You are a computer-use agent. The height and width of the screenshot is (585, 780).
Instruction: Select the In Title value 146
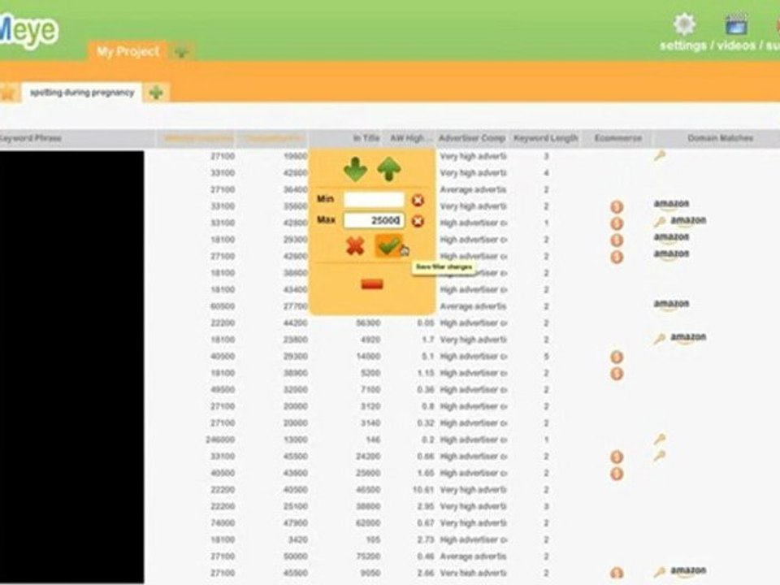coord(373,440)
